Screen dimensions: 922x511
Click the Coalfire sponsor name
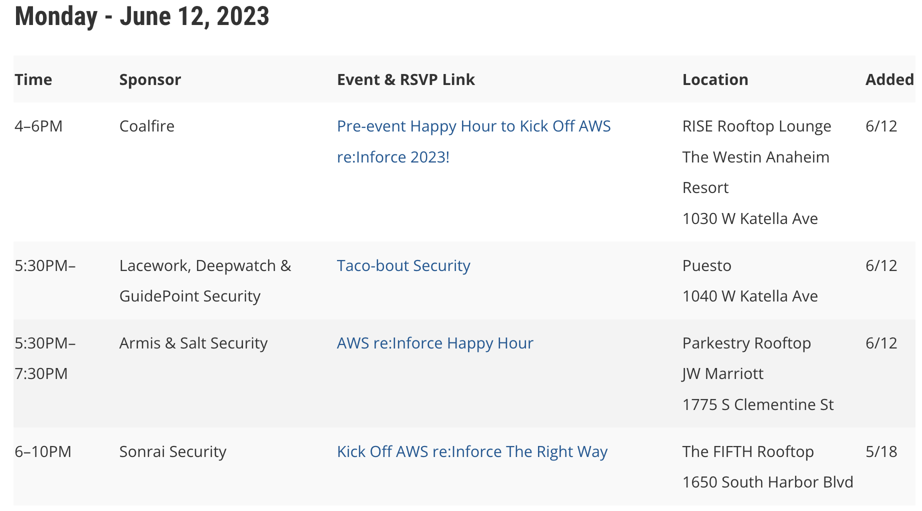point(147,126)
